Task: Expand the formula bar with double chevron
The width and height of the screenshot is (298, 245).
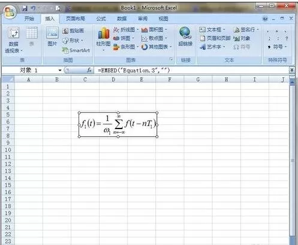Action: [x=292, y=70]
